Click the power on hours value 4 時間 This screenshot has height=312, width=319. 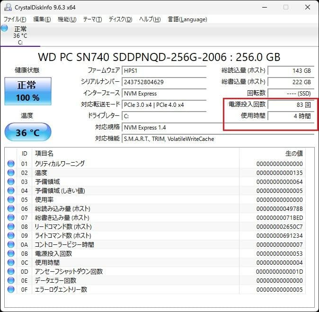click(x=291, y=116)
